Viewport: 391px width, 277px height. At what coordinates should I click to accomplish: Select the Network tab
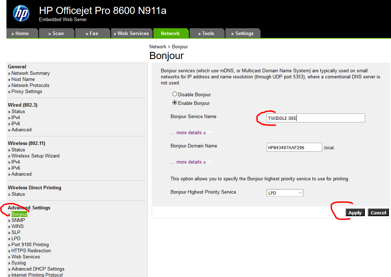[171, 33]
